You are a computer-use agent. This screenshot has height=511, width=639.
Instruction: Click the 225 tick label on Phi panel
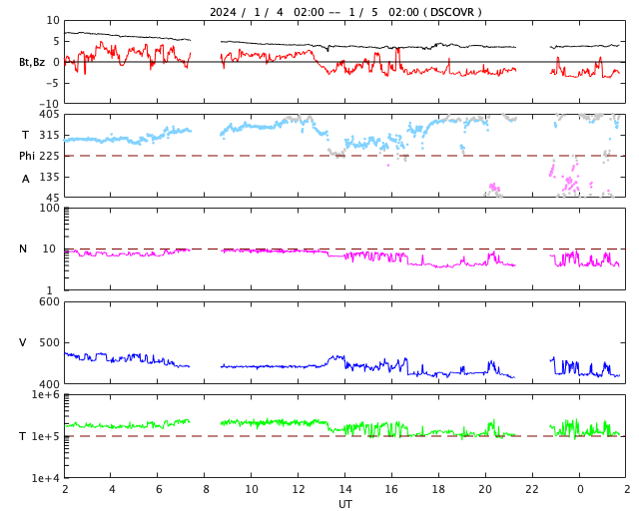(x=49, y=156)
